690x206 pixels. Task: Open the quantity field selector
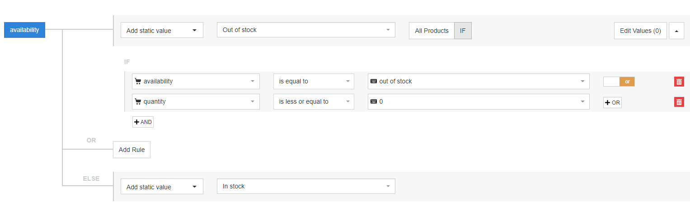196,102
